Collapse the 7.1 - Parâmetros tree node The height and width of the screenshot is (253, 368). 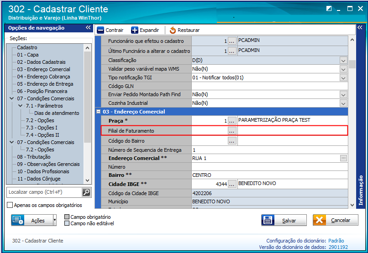pos(21,106)
